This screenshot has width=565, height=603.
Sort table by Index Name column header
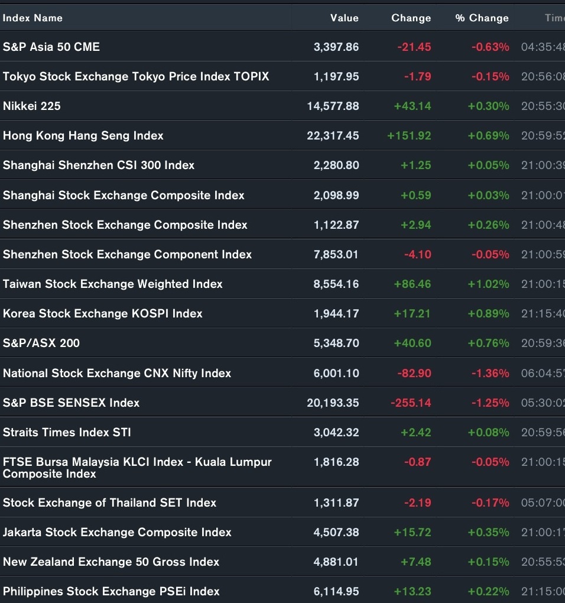point(33,18)
